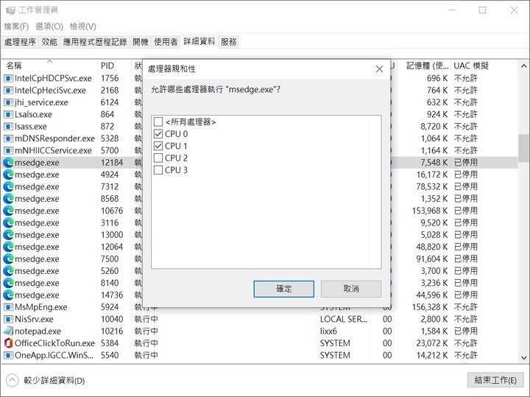
Task: Click the process list scrollbar thumb
Action: pos(523,147)
